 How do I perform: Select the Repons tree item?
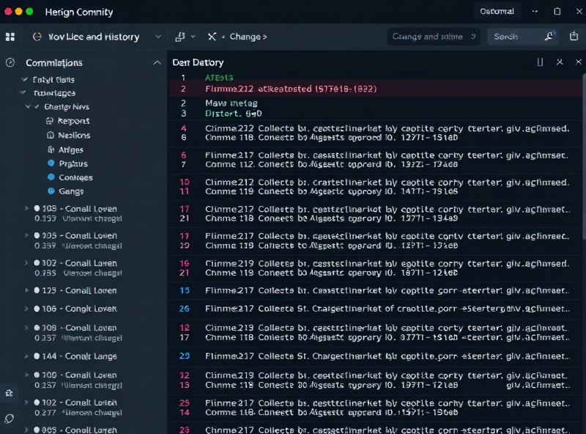click(74, 121)
